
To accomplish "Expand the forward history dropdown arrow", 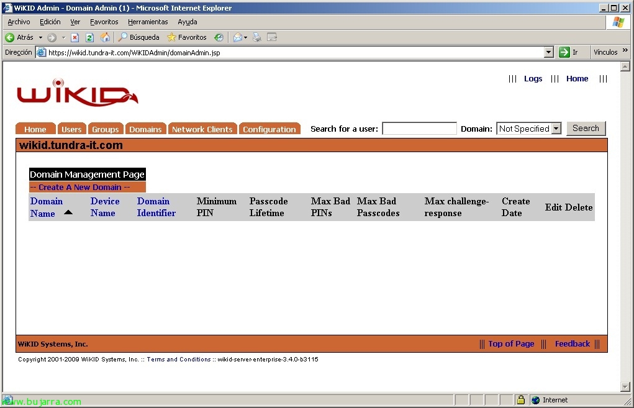I will tap(63, 38).
